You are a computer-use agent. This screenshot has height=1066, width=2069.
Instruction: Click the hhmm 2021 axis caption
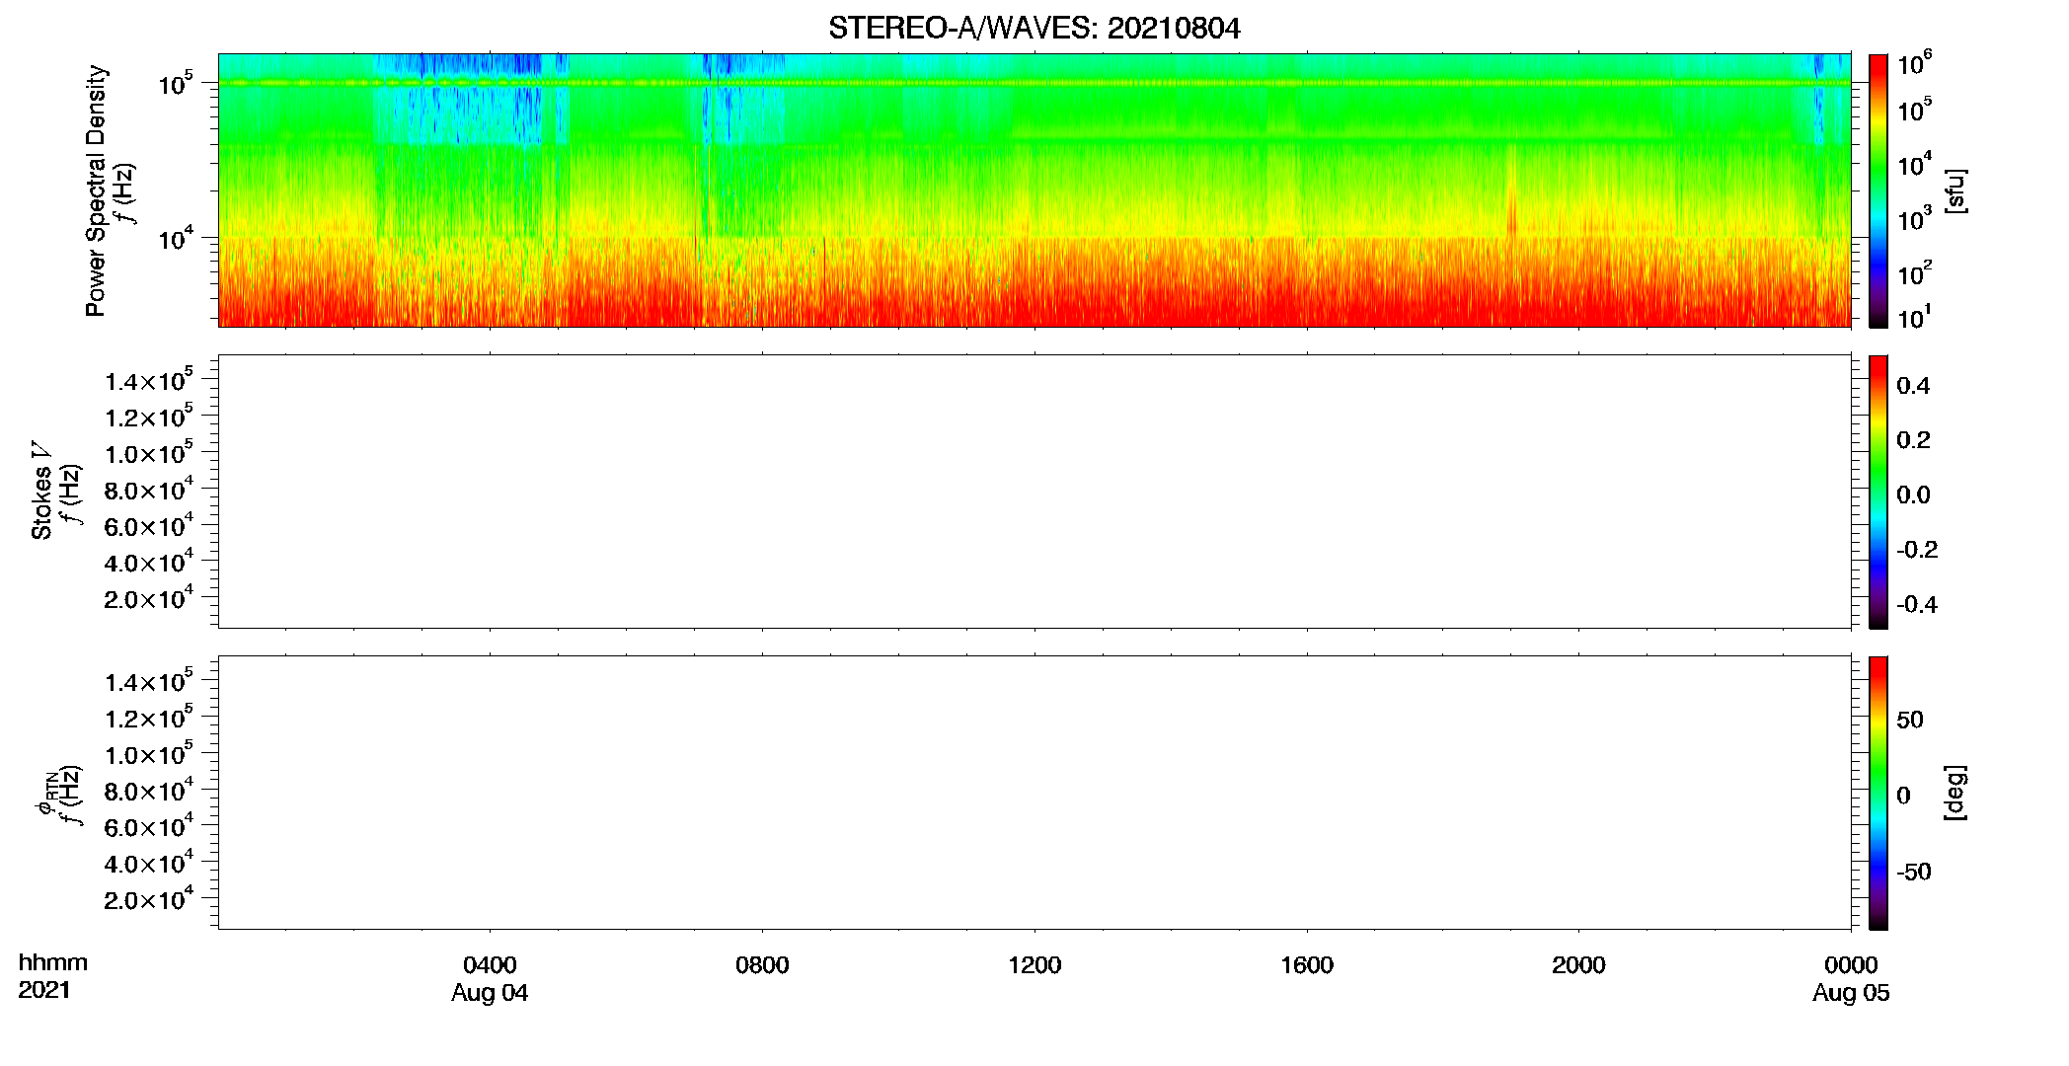tap(52, 976)
